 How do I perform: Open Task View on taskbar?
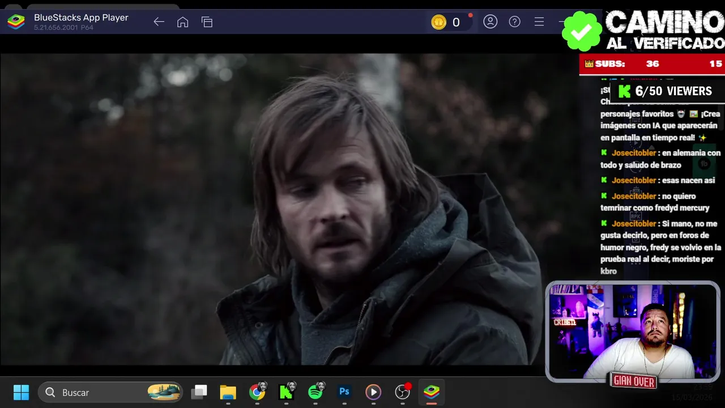(x=199, y=392)
